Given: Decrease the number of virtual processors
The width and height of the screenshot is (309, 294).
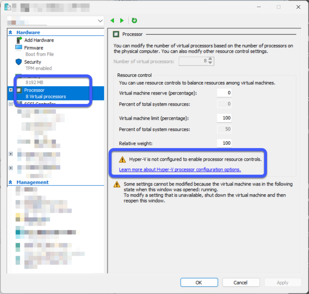Looking at the screenshot, I should pyautogui.click(x=210, y=63).
